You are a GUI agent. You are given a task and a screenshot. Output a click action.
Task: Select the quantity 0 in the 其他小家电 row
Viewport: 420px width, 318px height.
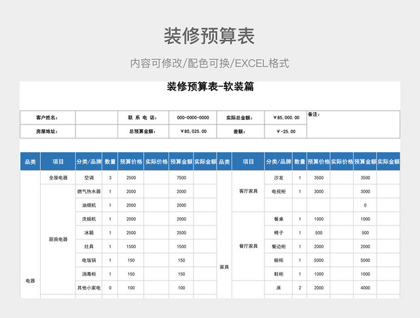(x=110, y=288)
